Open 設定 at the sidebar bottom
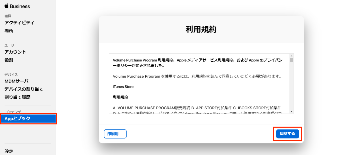 [x=9, y=151]
